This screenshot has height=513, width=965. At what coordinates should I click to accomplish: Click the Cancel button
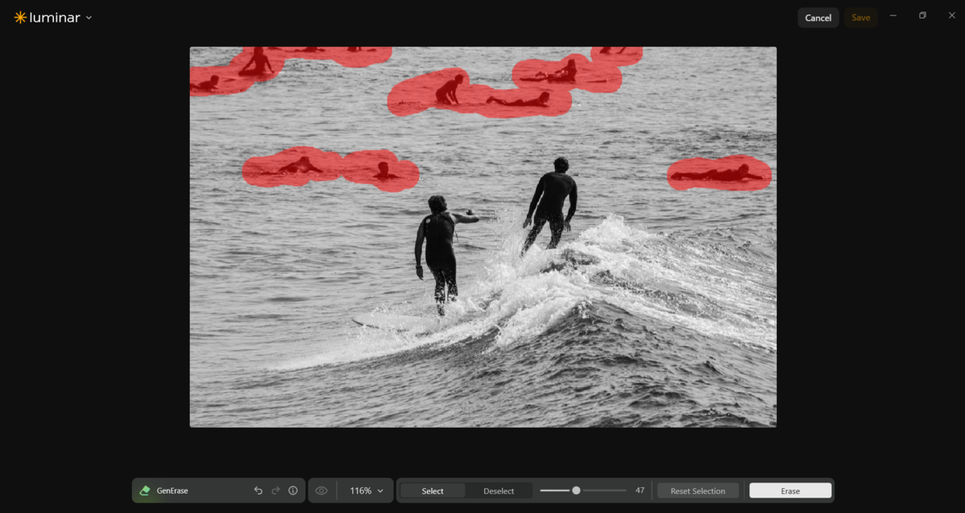[818, 18]
